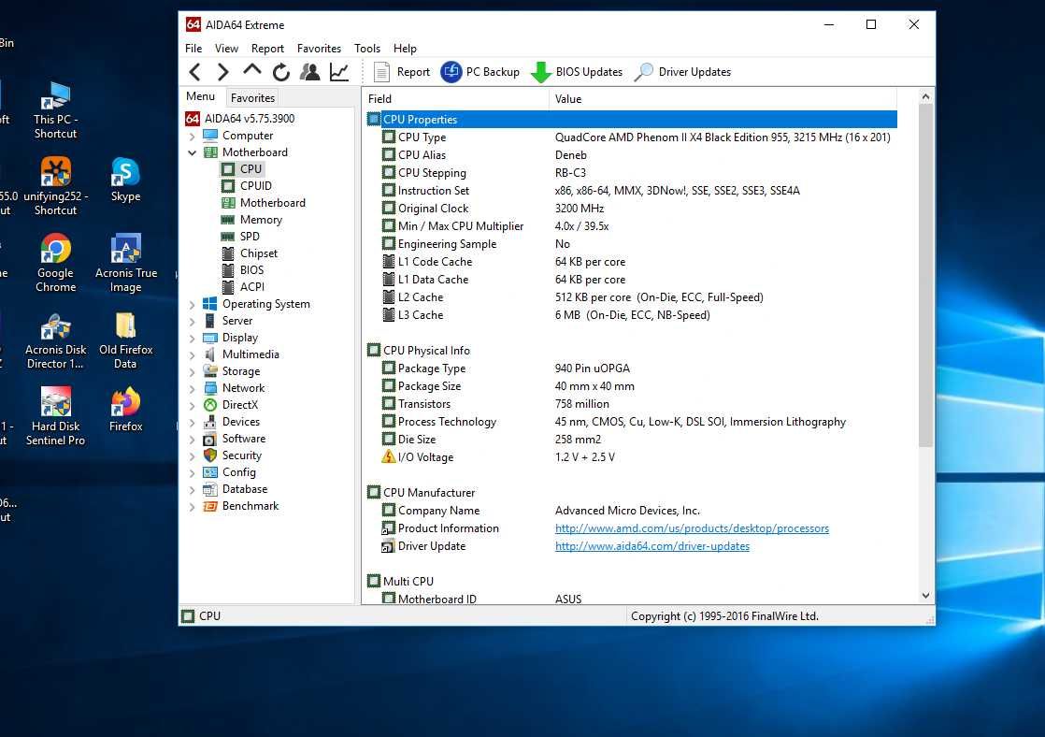Open the Report menu

[267, 48]
